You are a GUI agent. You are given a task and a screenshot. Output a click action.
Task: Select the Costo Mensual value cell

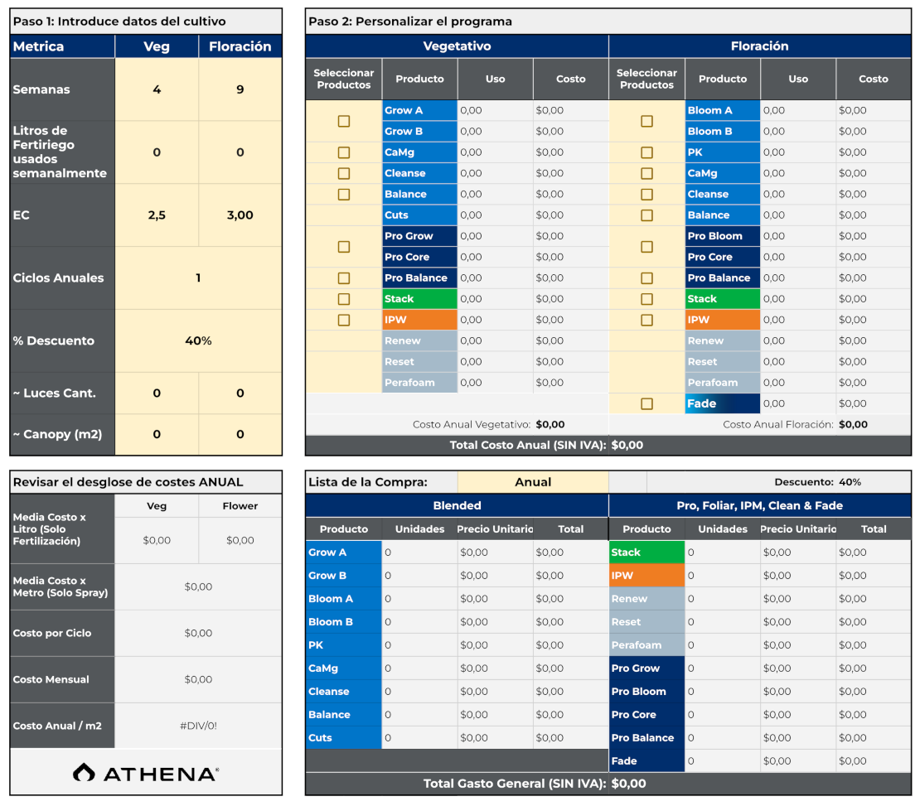(x=198, y=679)
